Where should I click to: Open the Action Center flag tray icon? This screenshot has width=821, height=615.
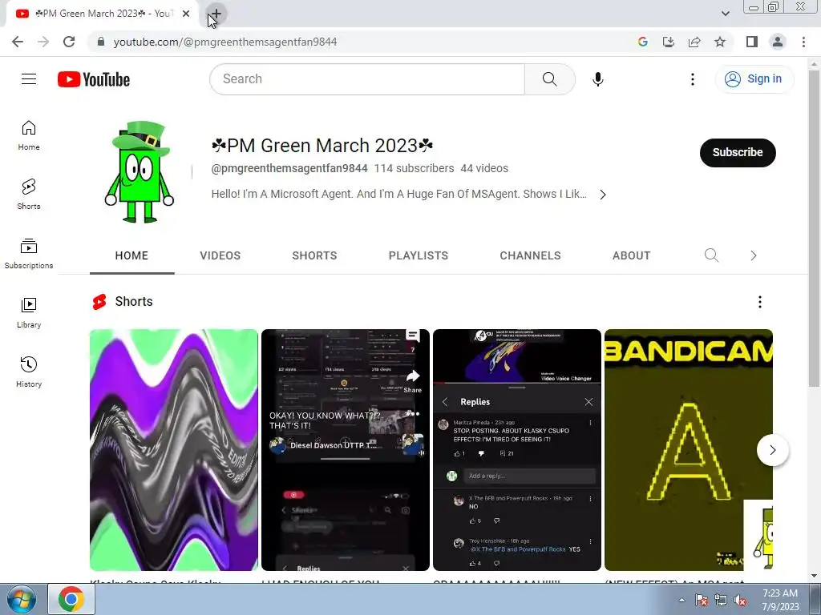[x=701, y=601]
